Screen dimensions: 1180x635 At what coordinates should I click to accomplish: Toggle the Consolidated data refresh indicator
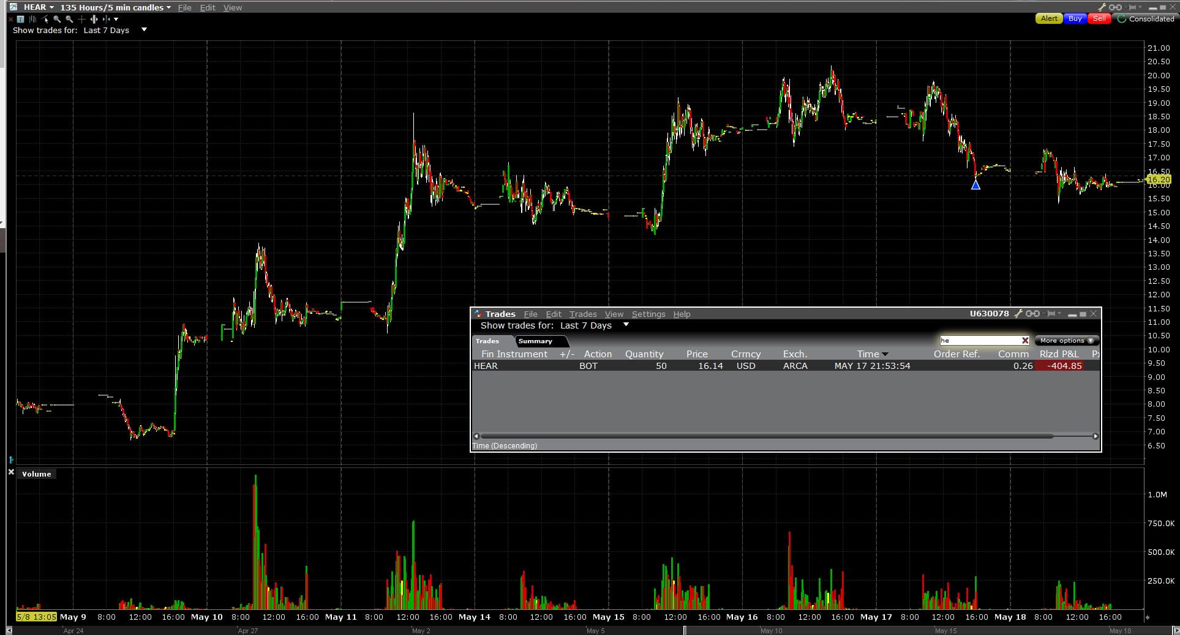tap(1122, 19)
